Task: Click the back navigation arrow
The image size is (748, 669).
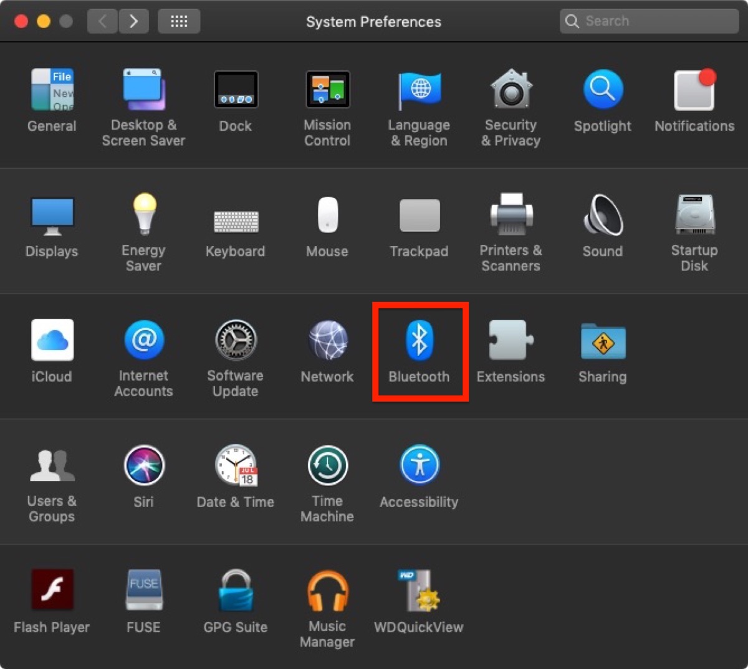Action: [x=102, y=22]
